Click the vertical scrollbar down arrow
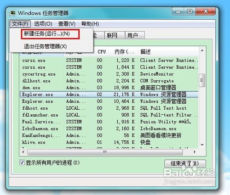The width and height of the screenshot is (230, 195). [202, 145]
